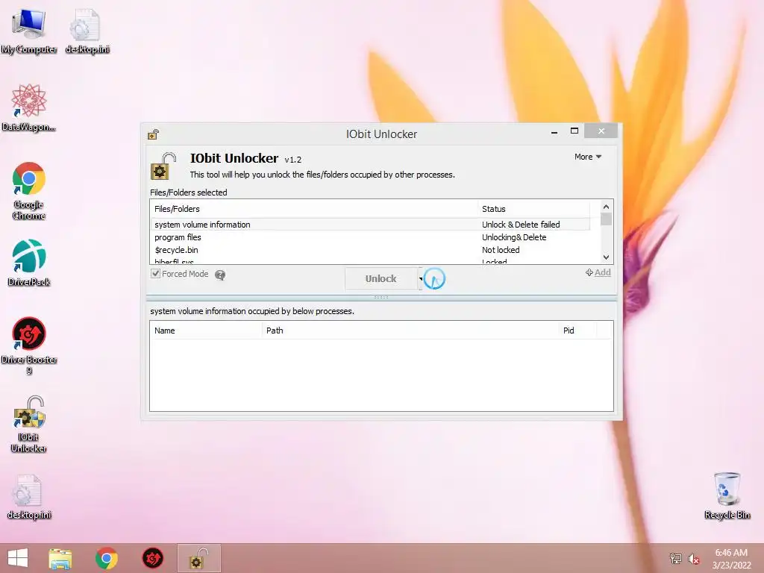Click the Unlocking& Delete status text
Viewport: 764px width, 573px height.
pos(514,237)
